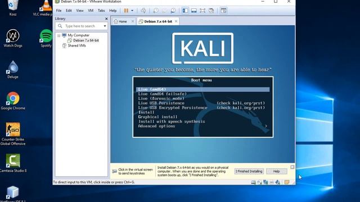Click the CD/DVD drive status bar icon
The width and height of the screenshot is (360, 202).
click(259, 182)
